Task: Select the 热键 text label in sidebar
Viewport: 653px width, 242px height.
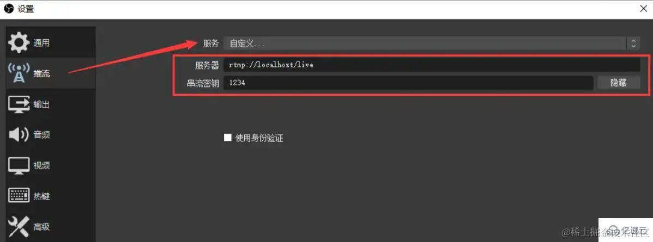Action: [x=41, y=196]
